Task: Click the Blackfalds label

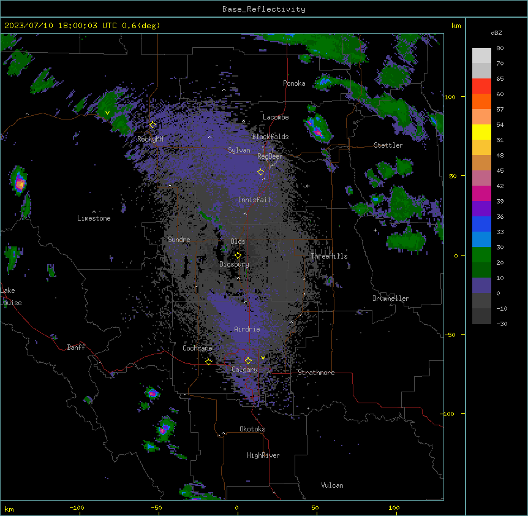Action: point(270,137)
